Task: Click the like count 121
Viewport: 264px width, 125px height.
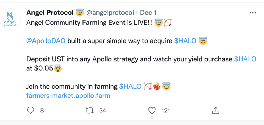Action: pos(166,111)
